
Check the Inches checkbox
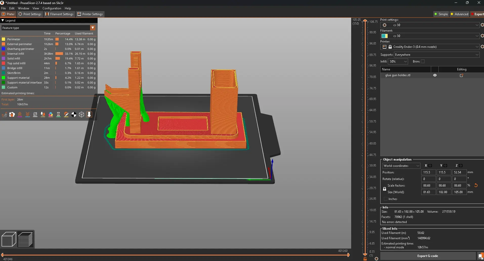tap(386, 199)
